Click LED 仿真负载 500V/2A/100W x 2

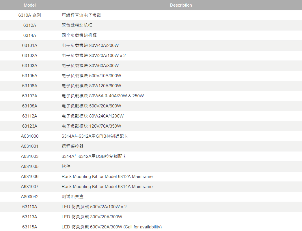94,207
